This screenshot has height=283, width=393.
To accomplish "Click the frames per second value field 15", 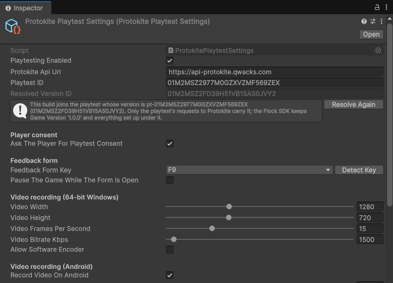I will click(370, 228).
